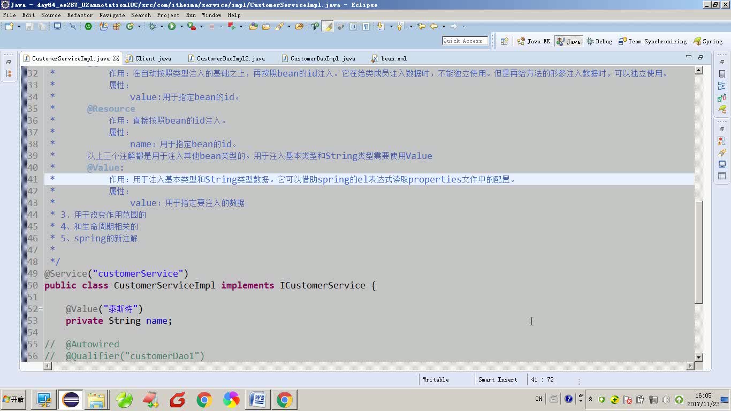Collapse the fold marker at line 52
Image resolution: width=731 pixels, height=411 pixels.
(41, 309)
